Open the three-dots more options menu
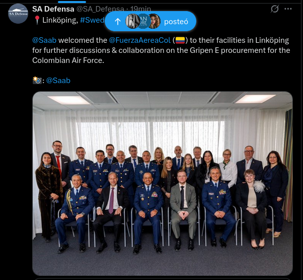The image size is (303, 280). [288, 9]
